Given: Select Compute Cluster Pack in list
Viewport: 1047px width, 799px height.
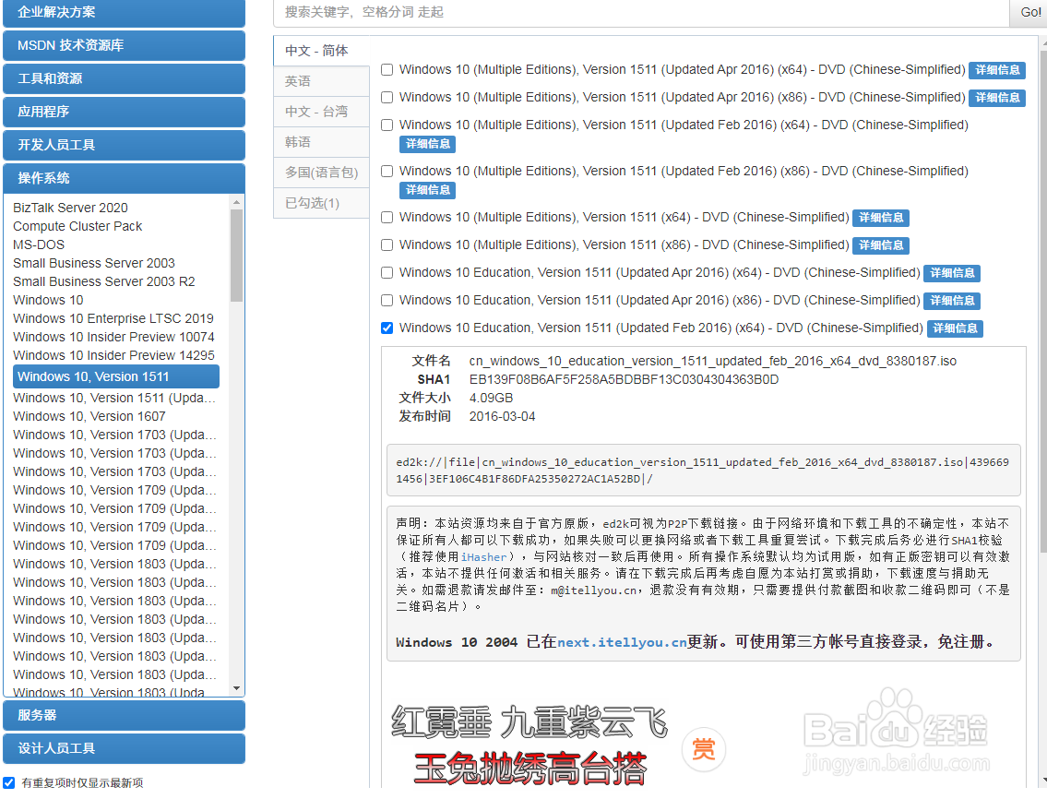Looking at the screenshot, I should click(x=77, y=226).
